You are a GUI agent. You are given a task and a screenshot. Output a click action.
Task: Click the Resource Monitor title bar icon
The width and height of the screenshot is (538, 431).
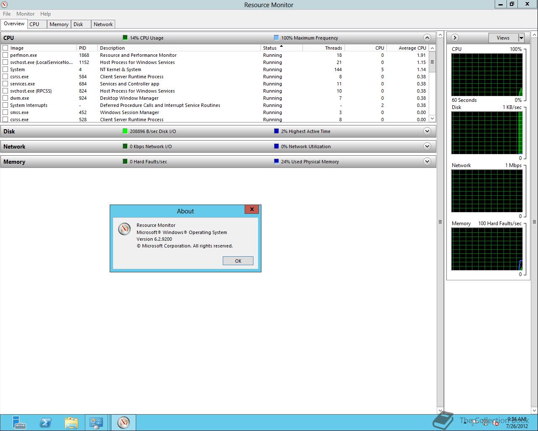(x=5, y=5)
